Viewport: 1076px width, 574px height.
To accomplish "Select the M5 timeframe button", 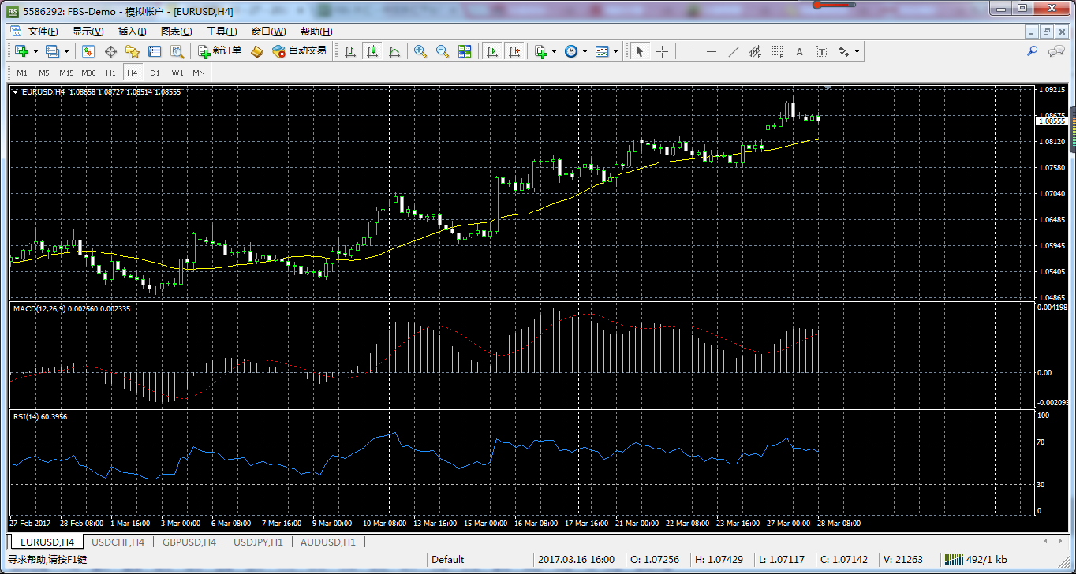I will (x=43, y=73).
